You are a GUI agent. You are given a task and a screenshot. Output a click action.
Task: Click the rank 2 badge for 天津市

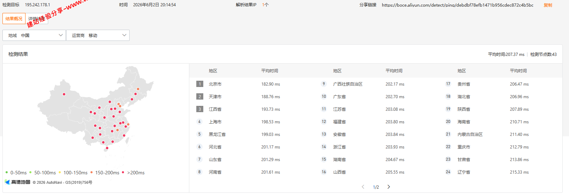(x=200, y=96)
